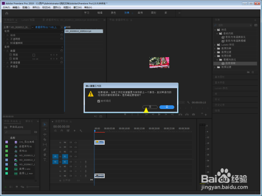Open the Lumetri 范围 panel tab
Viewport: 262px width, 196px height.
pos(28,20)
